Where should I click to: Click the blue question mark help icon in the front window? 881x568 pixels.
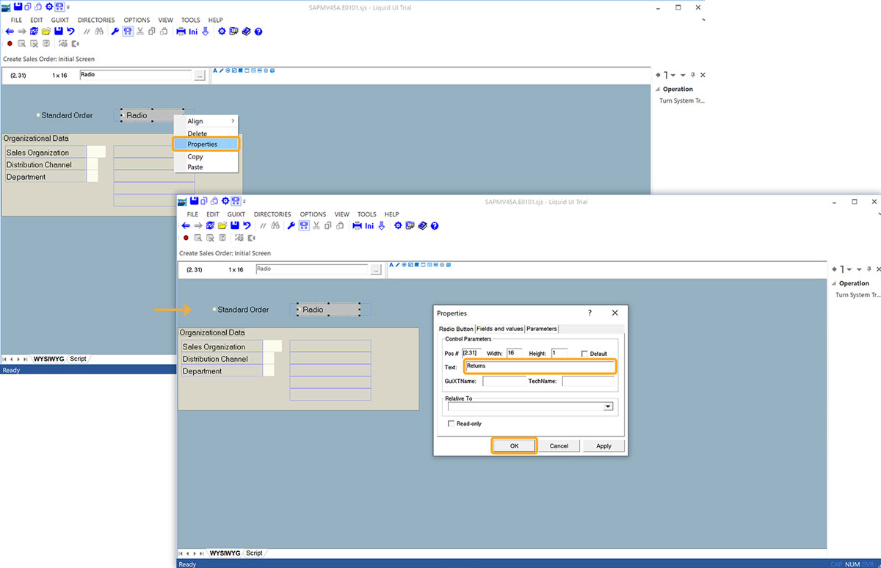(435, 226)
